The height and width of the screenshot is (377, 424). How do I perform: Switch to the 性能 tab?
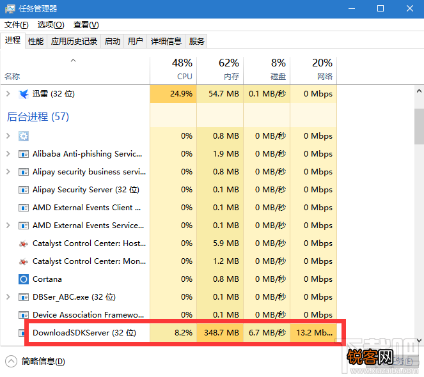point(36,42)
